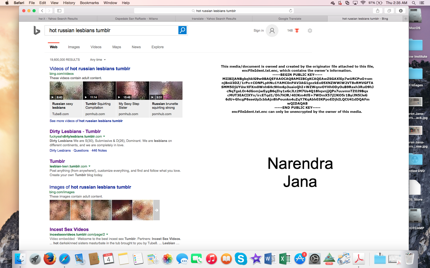The width and height of the screenshot is (430, 268).
Task: Open Calendar in the Dock
Action: (x=109, y=259)
